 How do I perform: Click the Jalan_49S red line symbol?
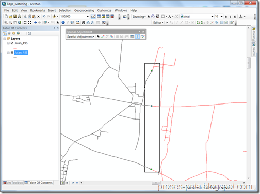(15, 48)
